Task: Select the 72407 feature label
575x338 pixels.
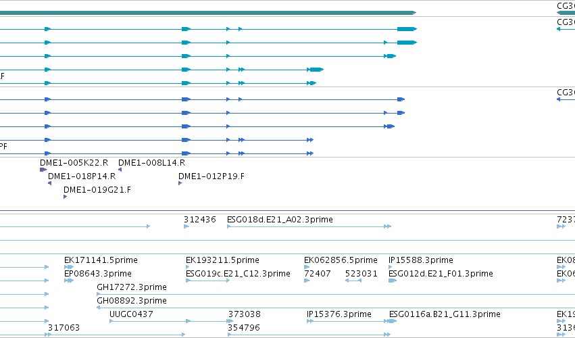Action: click(318, 274)
